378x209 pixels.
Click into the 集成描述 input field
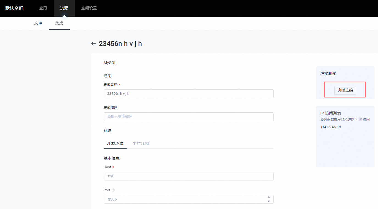tap(189, 116)
